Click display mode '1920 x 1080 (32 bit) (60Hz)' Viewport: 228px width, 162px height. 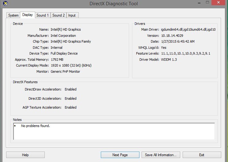[71, 65]
